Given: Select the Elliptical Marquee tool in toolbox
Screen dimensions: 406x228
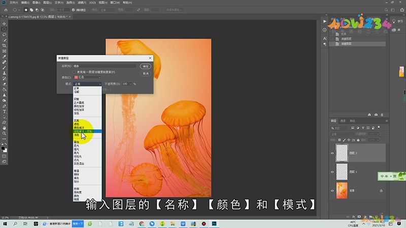Looking at the screenshot, I should [x=4, y=29].
